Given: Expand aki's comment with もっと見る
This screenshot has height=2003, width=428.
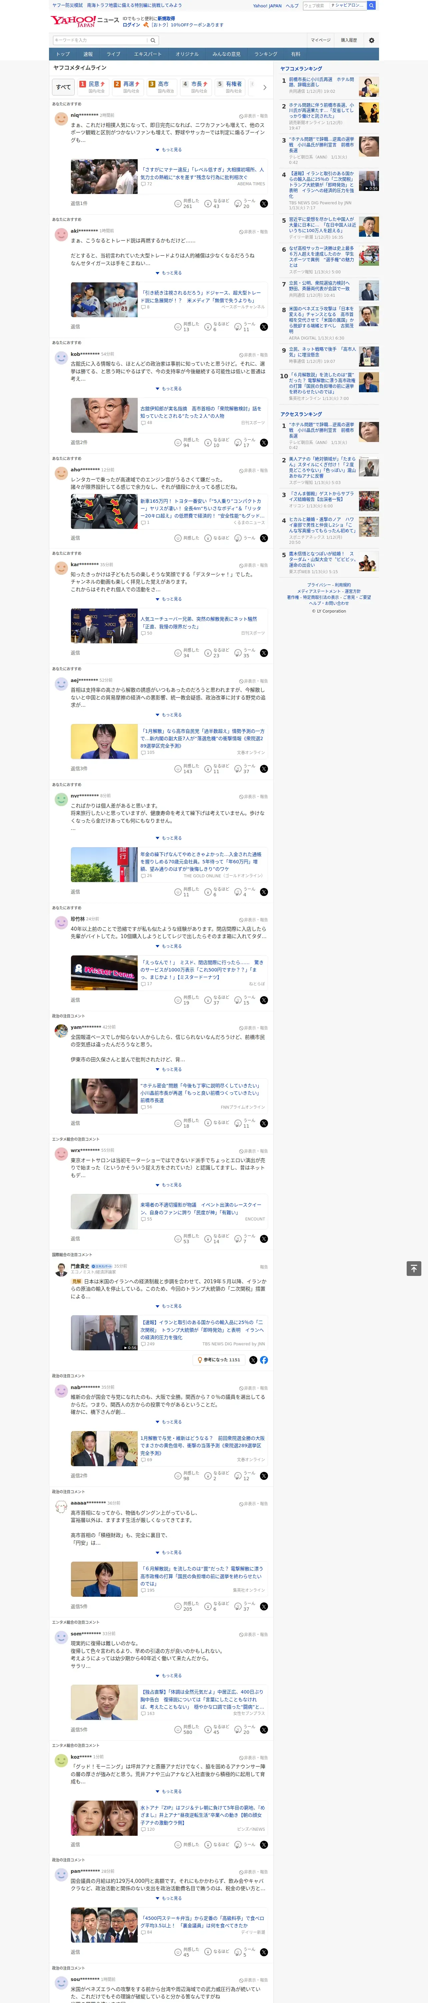Looking at the screenshot, I should click(x=169, y=273).
